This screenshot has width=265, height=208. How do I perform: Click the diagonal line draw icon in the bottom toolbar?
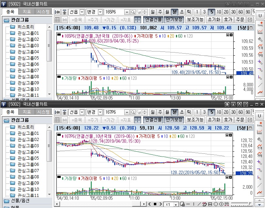(x=199, y=204)
